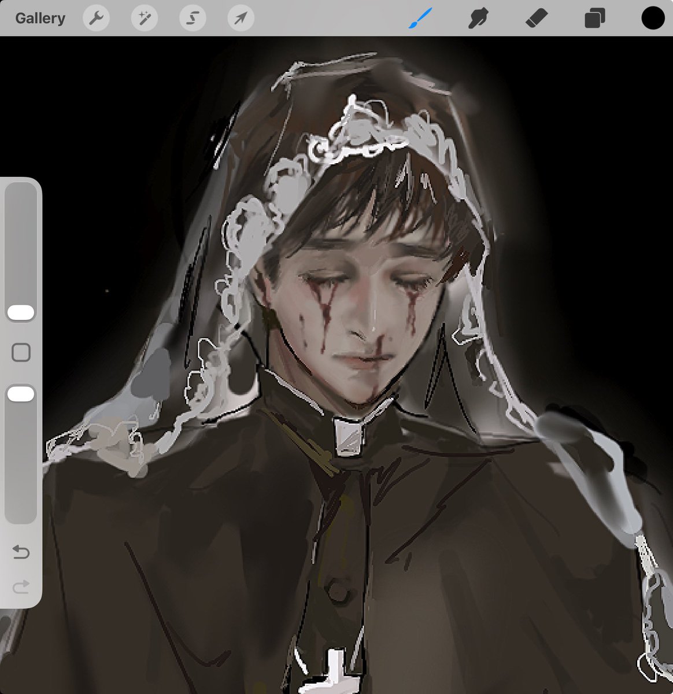Select the Smudge finger tool
Screen dimensions: 673x694
pyautogui.click(x=478, y=19)
